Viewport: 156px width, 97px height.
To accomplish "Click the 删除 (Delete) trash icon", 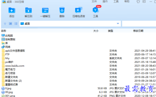I will [62, 10].
